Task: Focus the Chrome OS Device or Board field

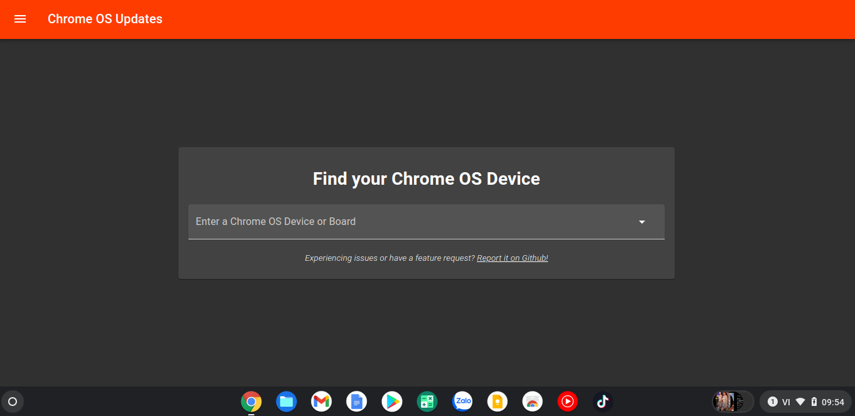Action: click(x=426, y=221)
